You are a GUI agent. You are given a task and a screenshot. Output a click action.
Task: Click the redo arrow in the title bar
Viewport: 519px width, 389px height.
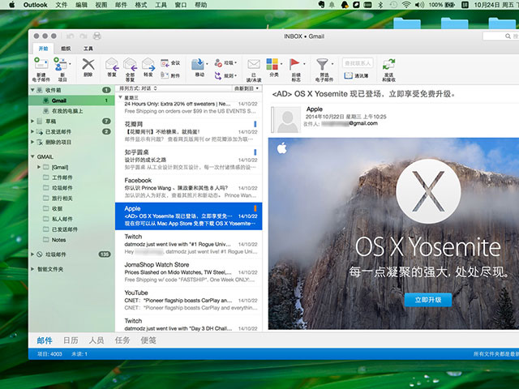click(x=83, y=36)
